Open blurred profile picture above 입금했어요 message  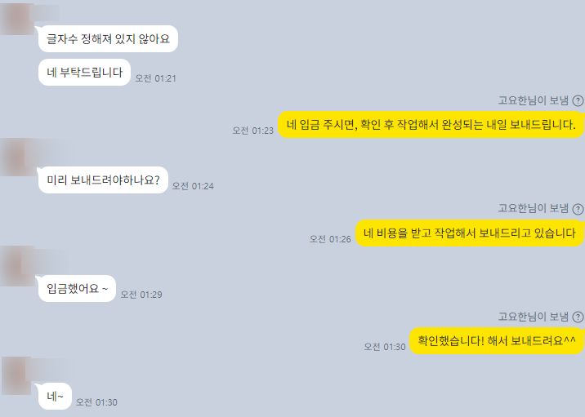(18, 265)
